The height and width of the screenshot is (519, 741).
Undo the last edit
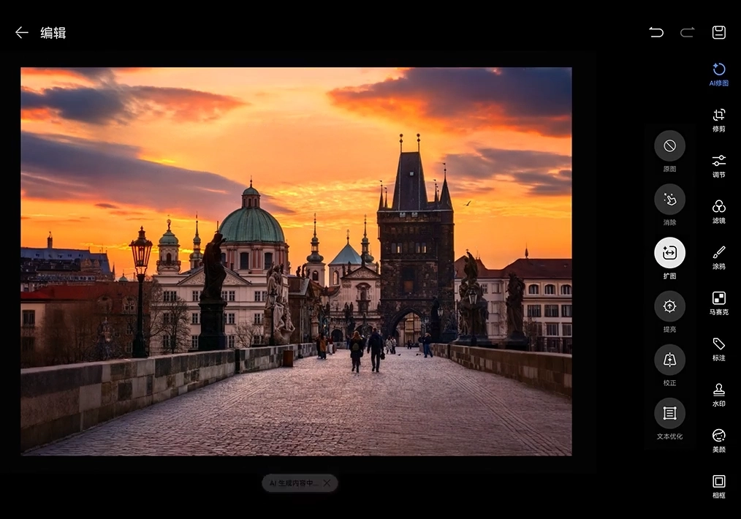point(656,32)
